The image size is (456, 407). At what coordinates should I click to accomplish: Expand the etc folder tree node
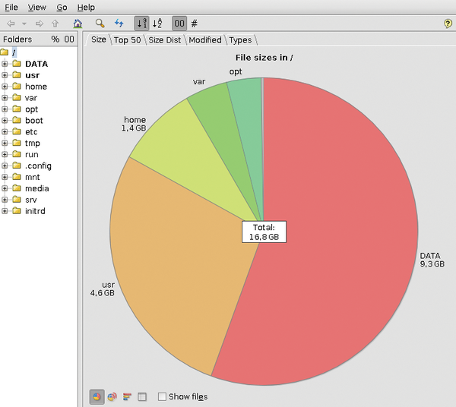pyautogui.click(x=5, y=131)
